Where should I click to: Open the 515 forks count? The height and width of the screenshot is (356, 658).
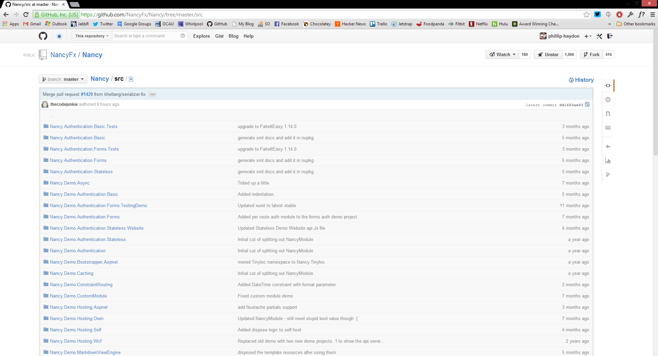pos(609,54)
